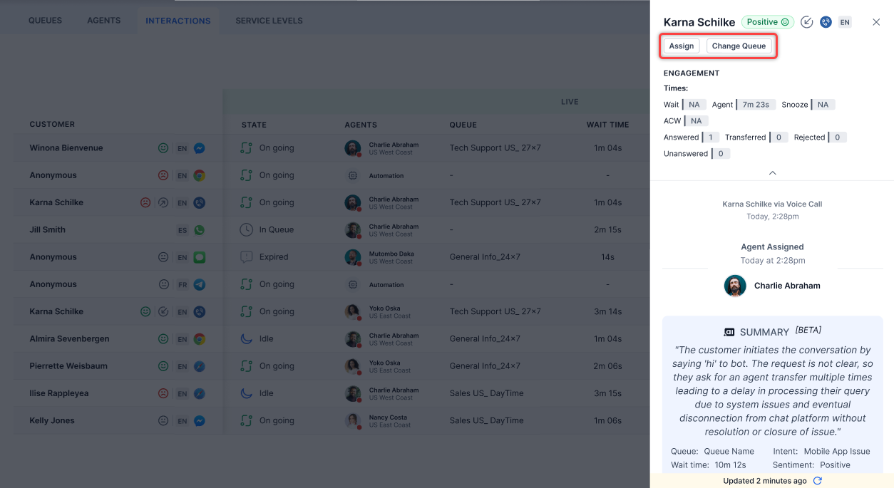Click Nancy Costa's avatar in Kelly Jones' row
The height and width of the screenshot is (488, 894).
point(352,420)
